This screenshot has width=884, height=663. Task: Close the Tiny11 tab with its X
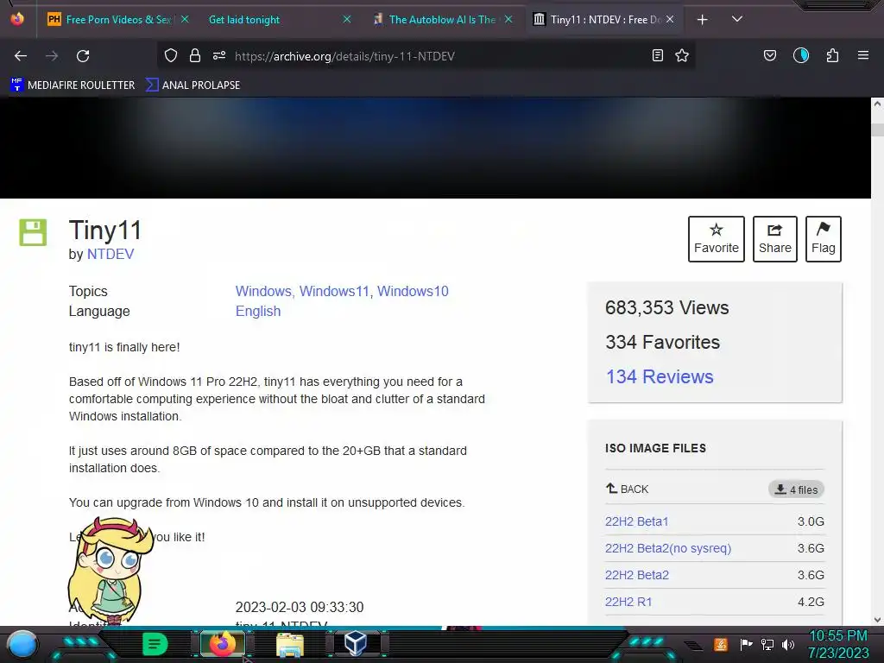pyautogui.click(x=670, y=20)
